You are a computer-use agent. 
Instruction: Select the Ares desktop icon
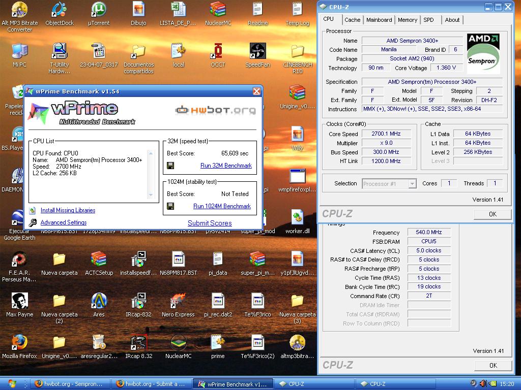click(99, 301)
